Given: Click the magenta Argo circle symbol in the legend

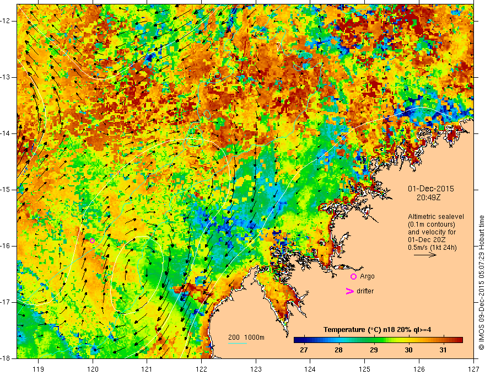Looking at the screenshot, I should coord(353,276).
